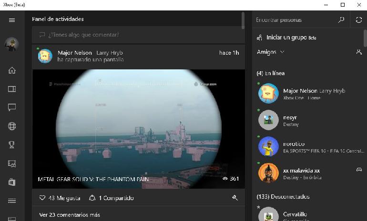367x221 pixels.
Task: Select Major Nelson Larry Hryb friend entry
Action: point(309,93)
